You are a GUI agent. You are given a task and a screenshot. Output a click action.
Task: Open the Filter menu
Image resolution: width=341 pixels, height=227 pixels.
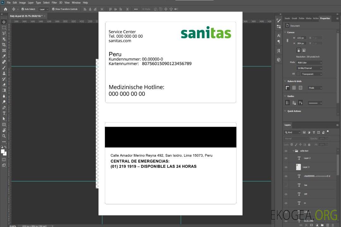pyautogui.click(x=54, y=3)
